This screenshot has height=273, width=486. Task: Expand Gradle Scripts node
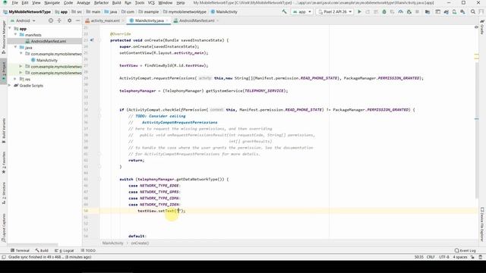(x=10, y=86)
